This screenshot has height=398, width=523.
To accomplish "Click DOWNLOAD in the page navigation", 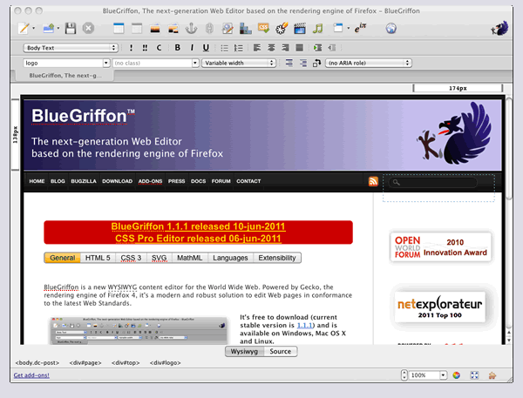I will point(117,181).
